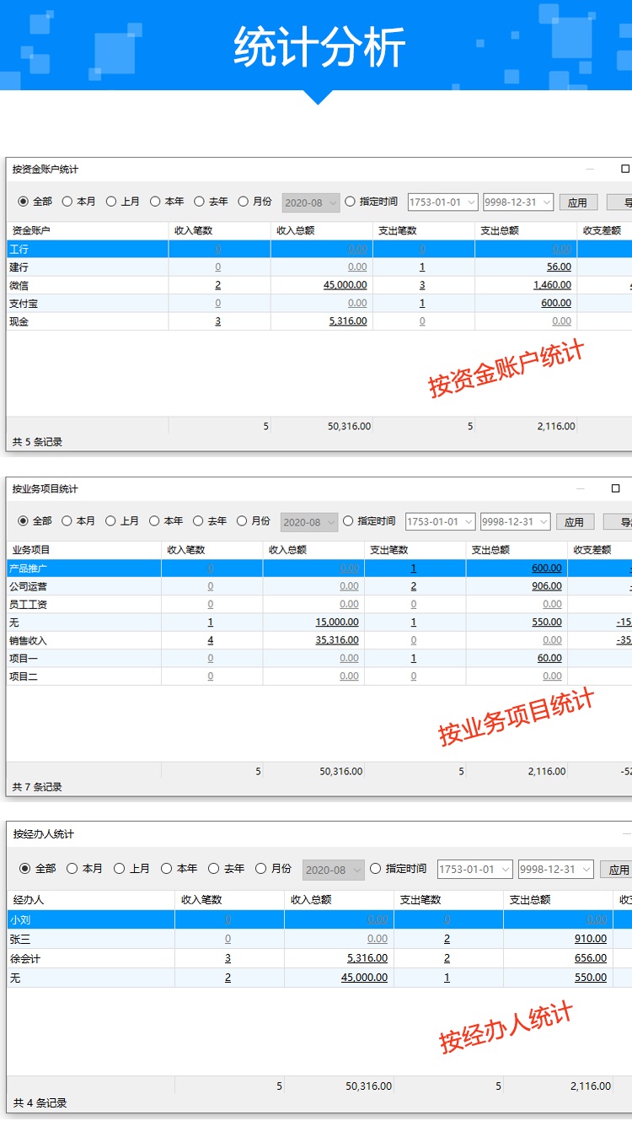Maximize the 按业务项目统计 window
This screenshot has width=632, height=1148.
615,488
